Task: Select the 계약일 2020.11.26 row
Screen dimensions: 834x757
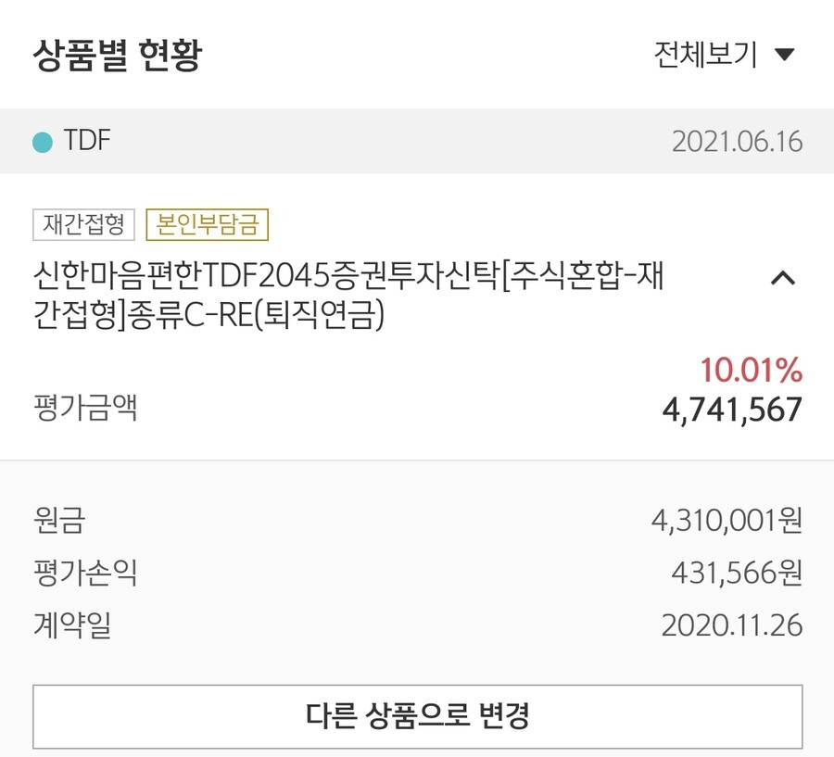Action: pos(418,625)
